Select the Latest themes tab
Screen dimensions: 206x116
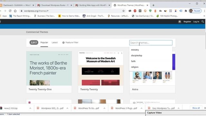click(x=55, y=43)
